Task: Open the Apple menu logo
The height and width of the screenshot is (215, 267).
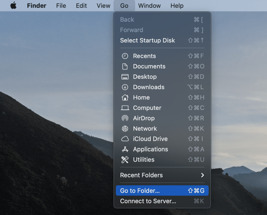Action: (14, 5)
